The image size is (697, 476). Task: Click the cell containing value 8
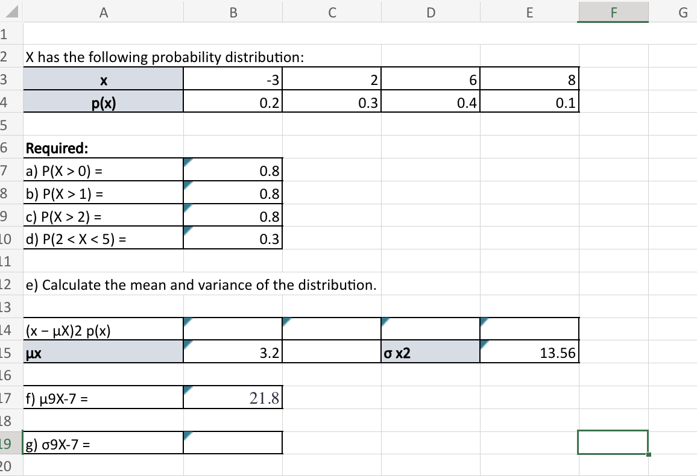[x=529, y=79]
